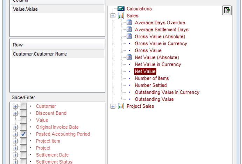Select the Average Days Overdue measure
This screenshot has width=242, height=164.
(160, 23)
